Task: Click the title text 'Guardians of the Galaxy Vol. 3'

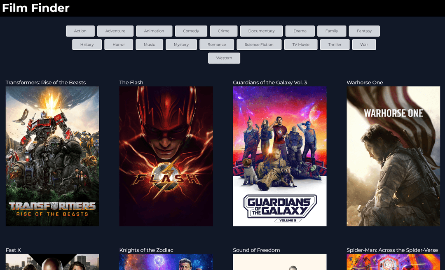Action: 270,83
